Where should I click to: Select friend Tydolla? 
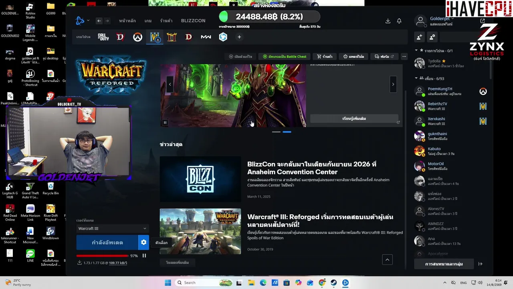[x=450, y=63]
